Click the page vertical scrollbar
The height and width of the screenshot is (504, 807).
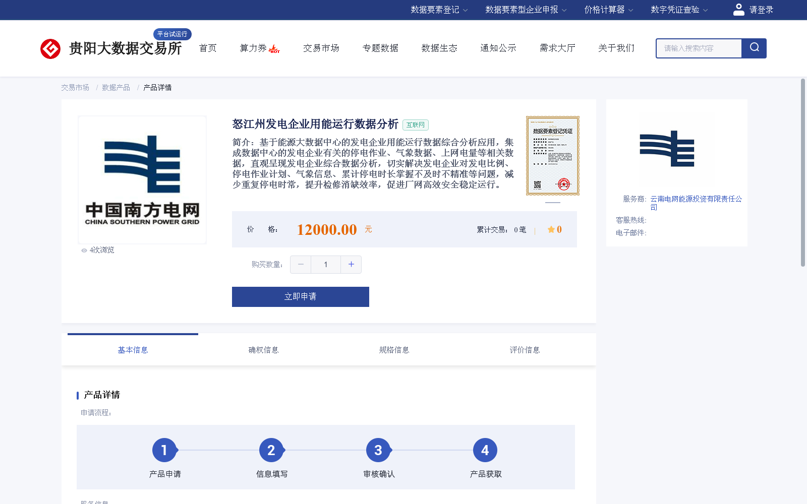click(x=803, y=172)
